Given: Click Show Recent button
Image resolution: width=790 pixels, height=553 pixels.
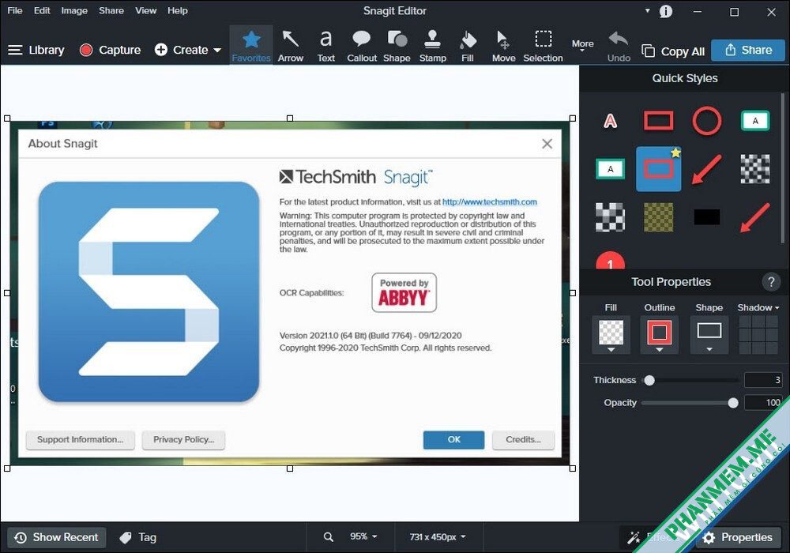Looking at the screenshot, I should pyautogui.click(x=56, y=537).
